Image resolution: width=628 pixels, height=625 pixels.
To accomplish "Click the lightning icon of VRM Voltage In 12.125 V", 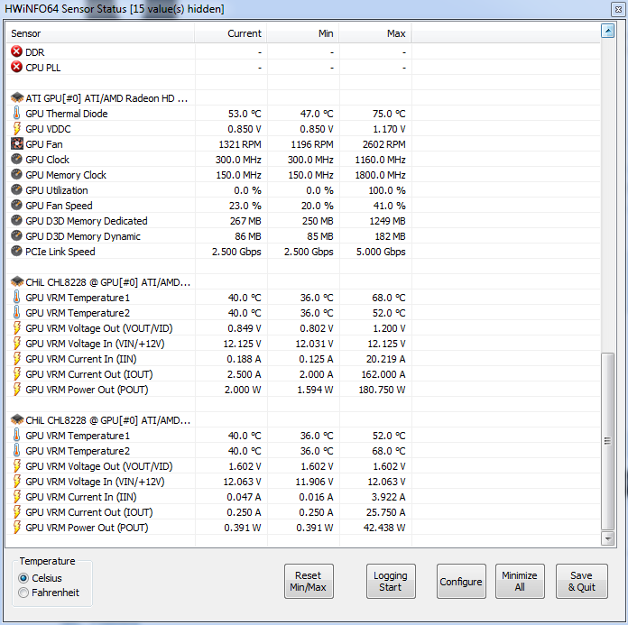I will [x=16, y=343].
